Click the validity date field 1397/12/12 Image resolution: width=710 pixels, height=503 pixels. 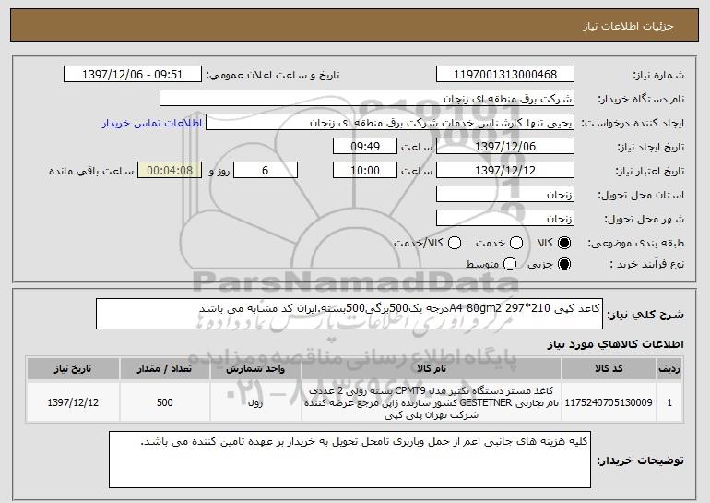(x=505, y=171)
